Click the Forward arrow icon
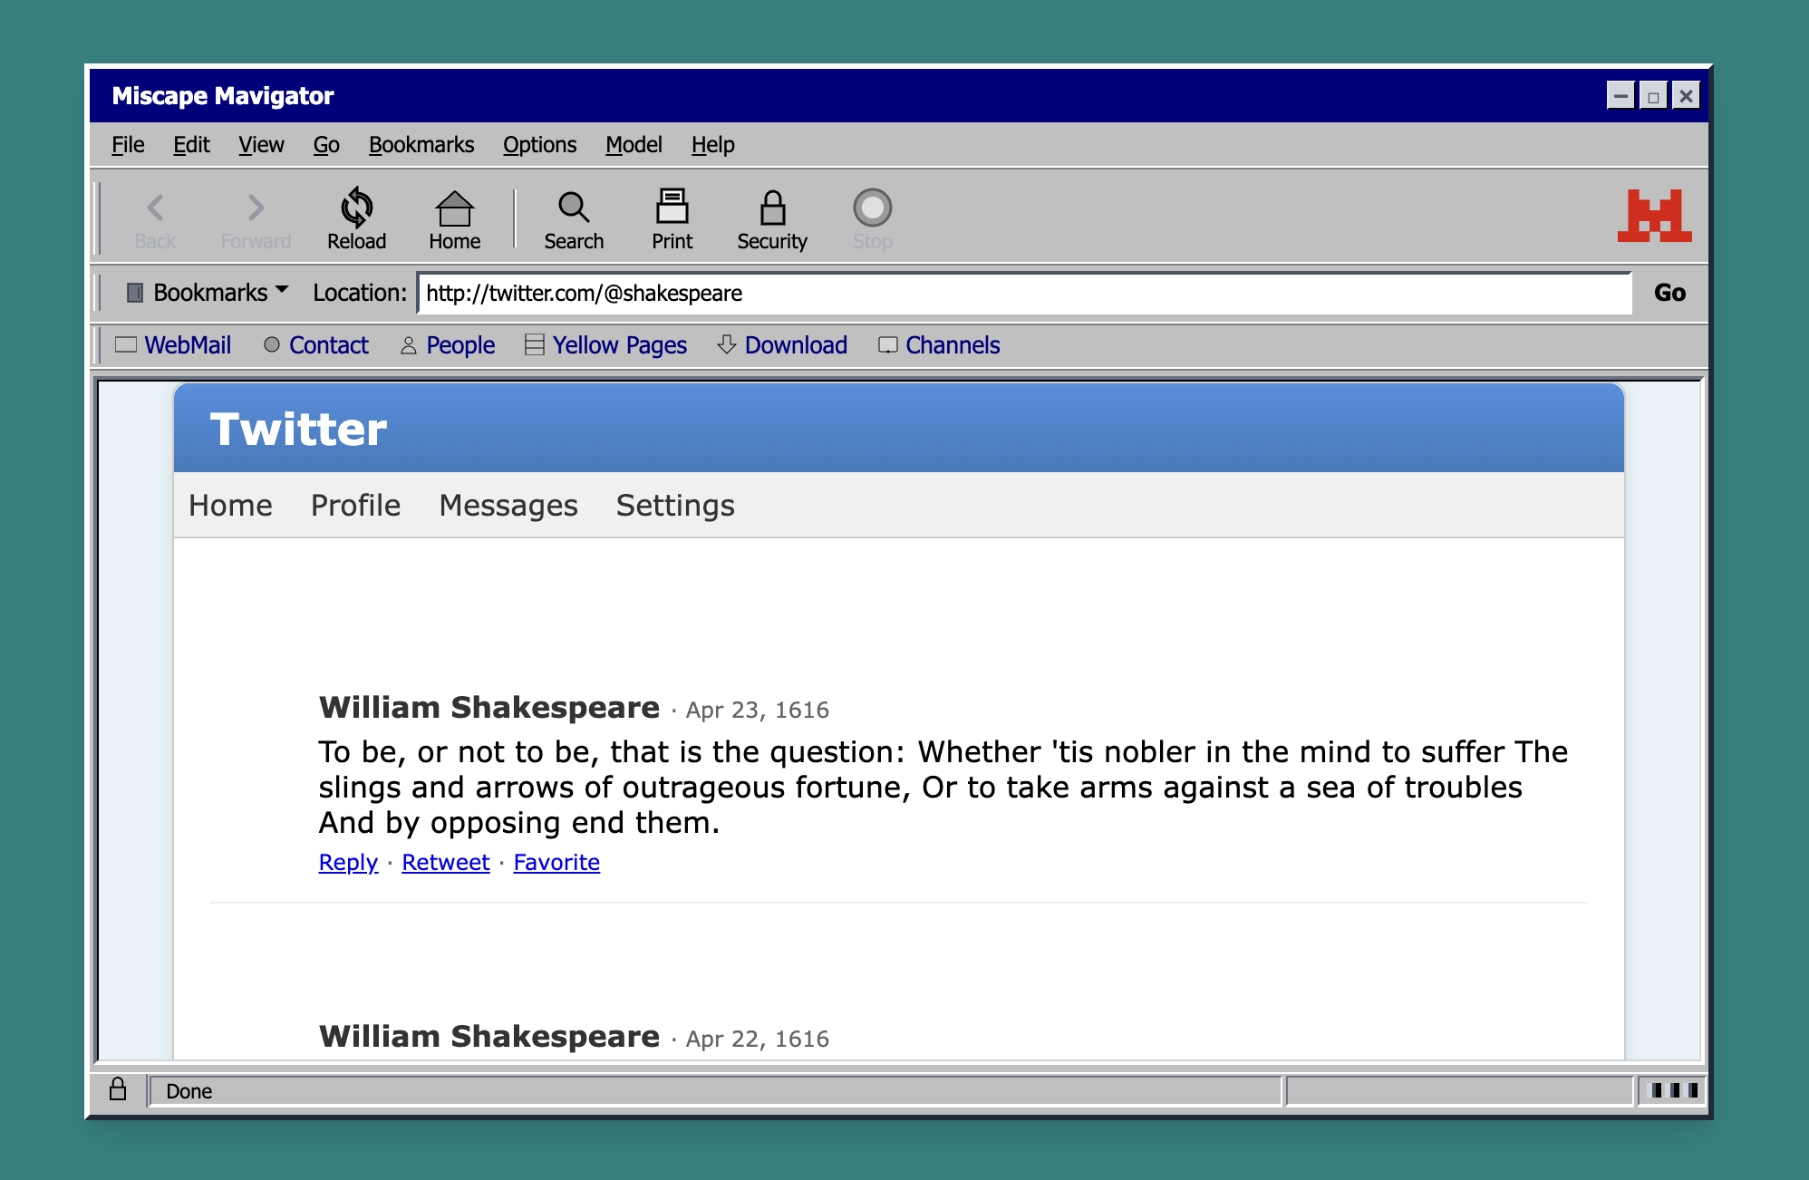 256,208
